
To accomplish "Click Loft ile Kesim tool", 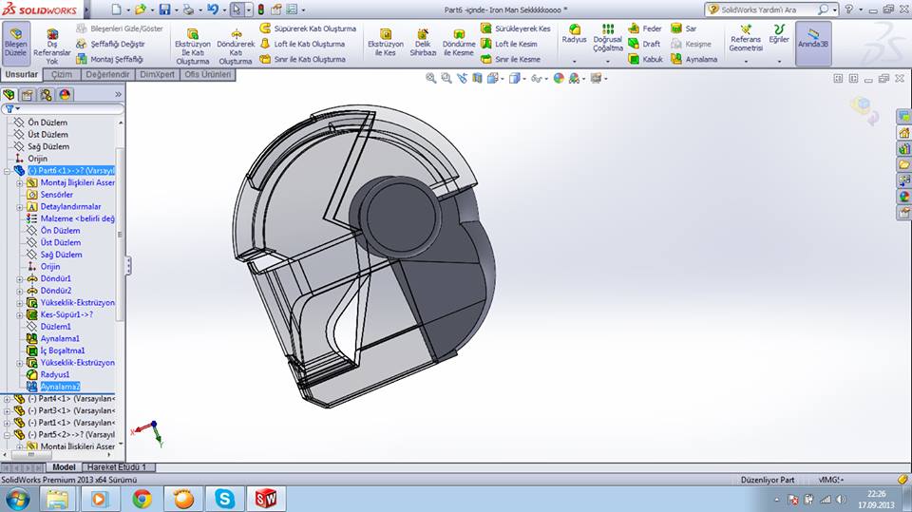I will tap(509, 45).
